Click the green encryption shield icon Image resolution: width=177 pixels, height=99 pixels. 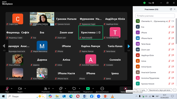(x=144, y=3)
